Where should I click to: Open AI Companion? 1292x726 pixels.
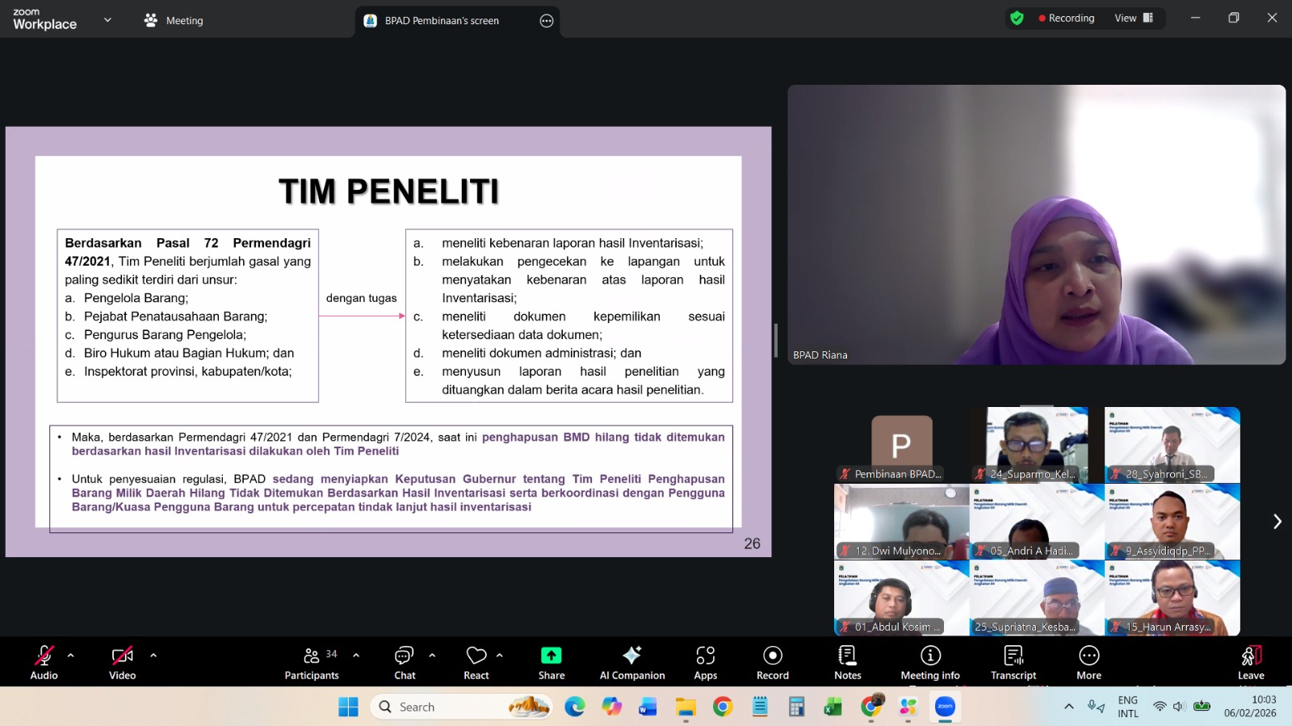pyautogui.click(x=632, y=662)
